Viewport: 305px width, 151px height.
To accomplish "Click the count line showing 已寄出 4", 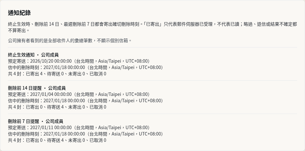I will coord(57,74).
